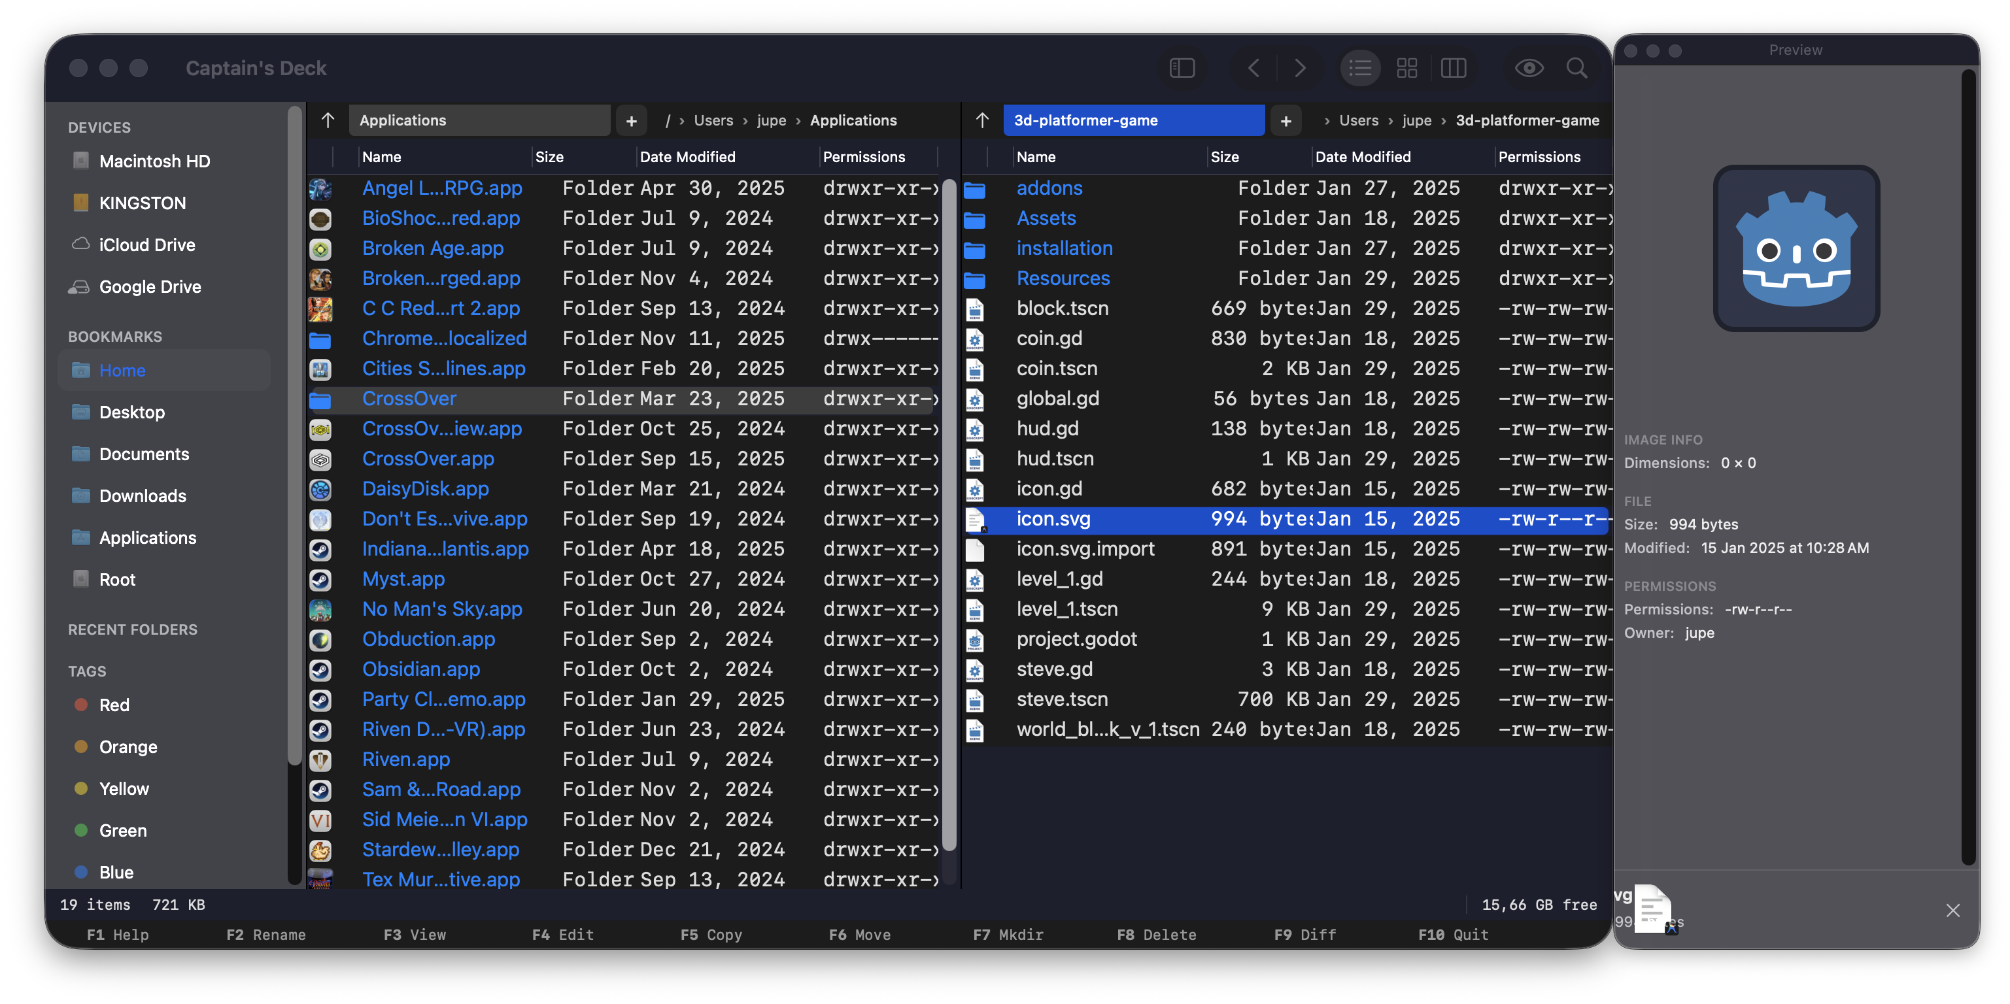Toggle the sidebar panel icon
This screenshot has height=1004, width=2010.
click(1182, 68)
